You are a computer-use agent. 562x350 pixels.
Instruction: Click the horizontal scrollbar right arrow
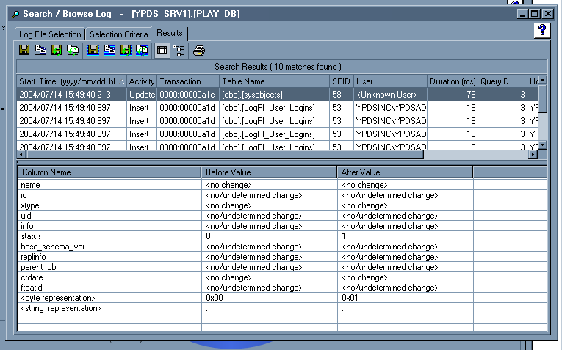pos(533,155)
